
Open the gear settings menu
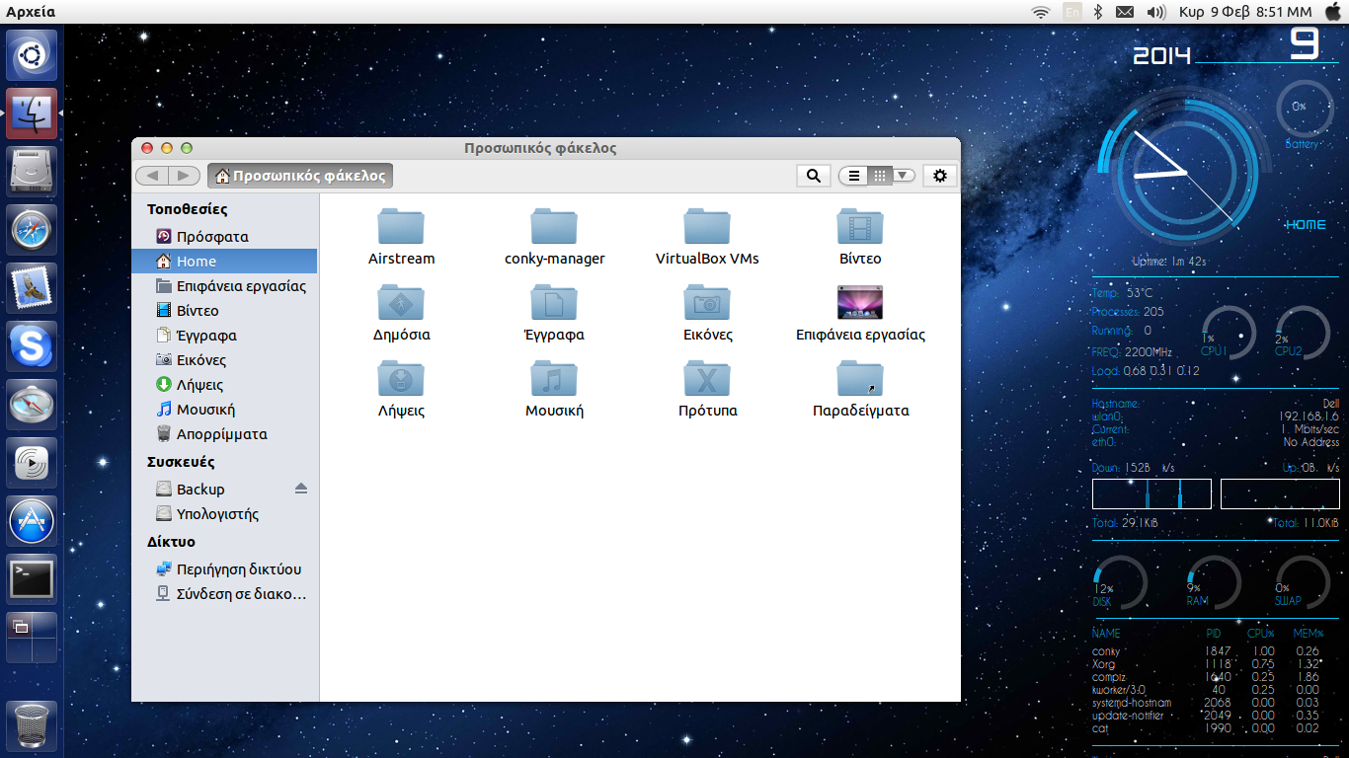(x=939, y=176)
